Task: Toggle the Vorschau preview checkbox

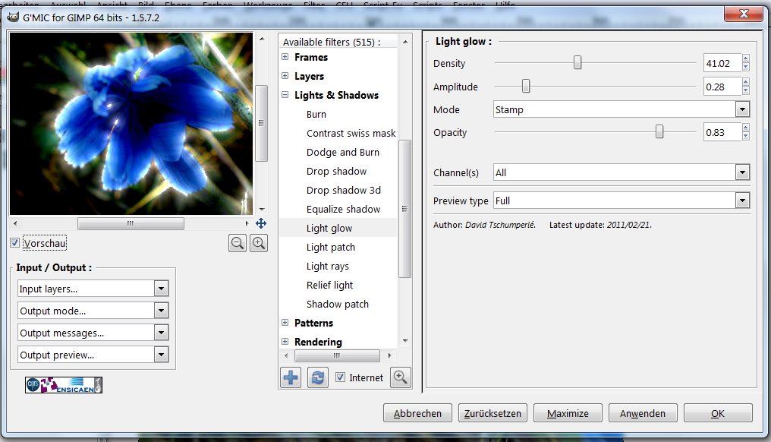Action: (14, 243)
